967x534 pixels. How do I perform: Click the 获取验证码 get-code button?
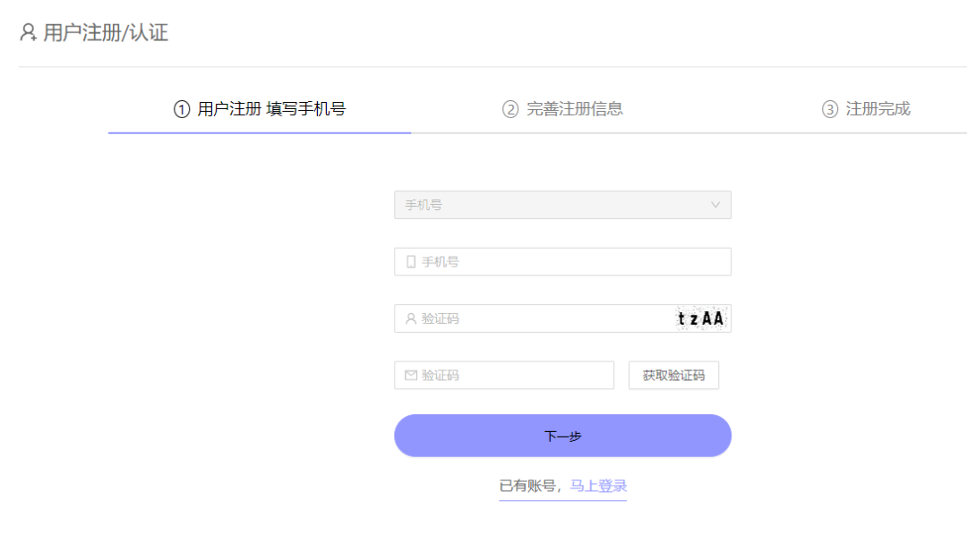(673, 375)
